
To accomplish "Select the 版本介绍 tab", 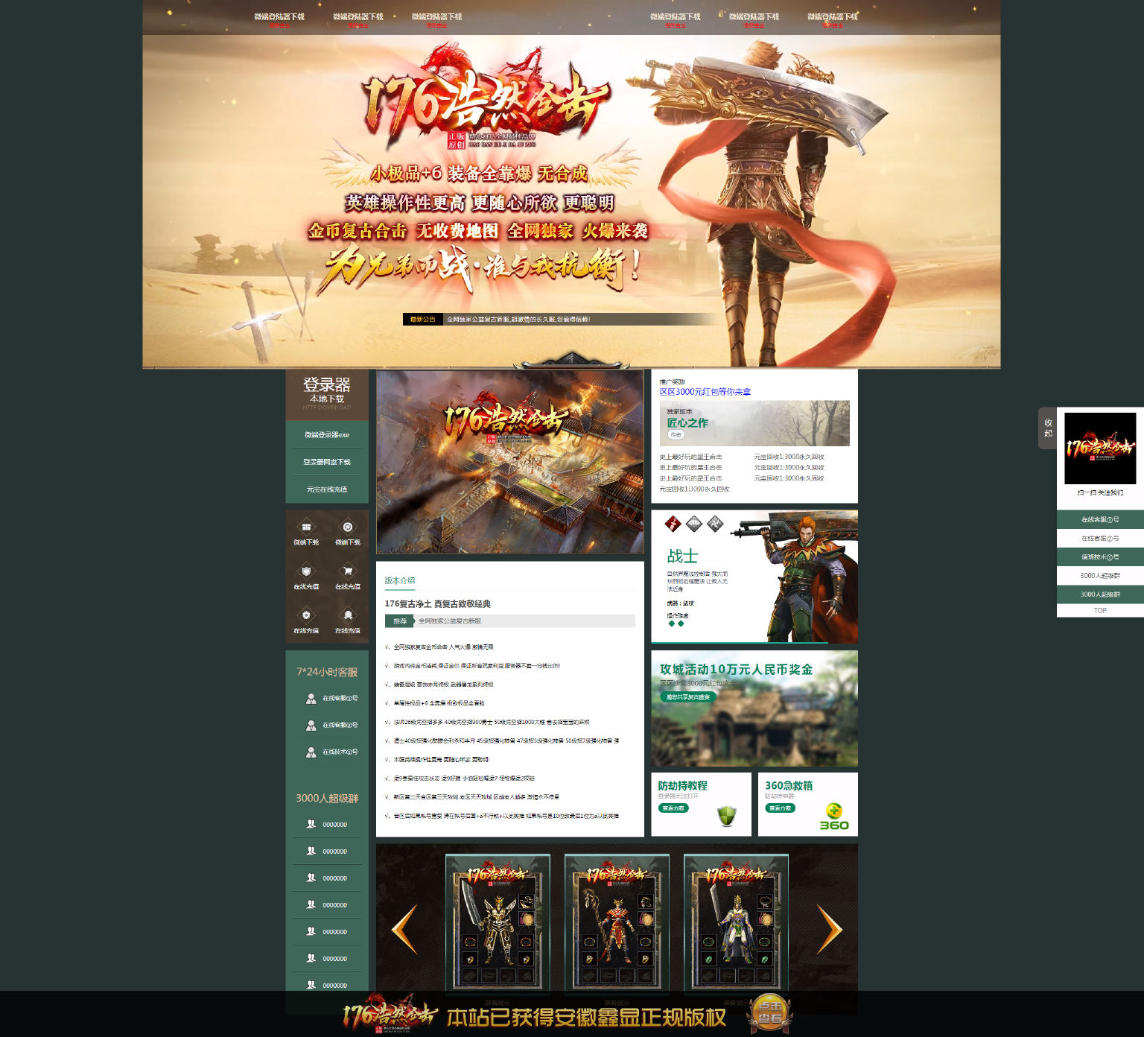I will pyautogui.click(x=400, y=580).
